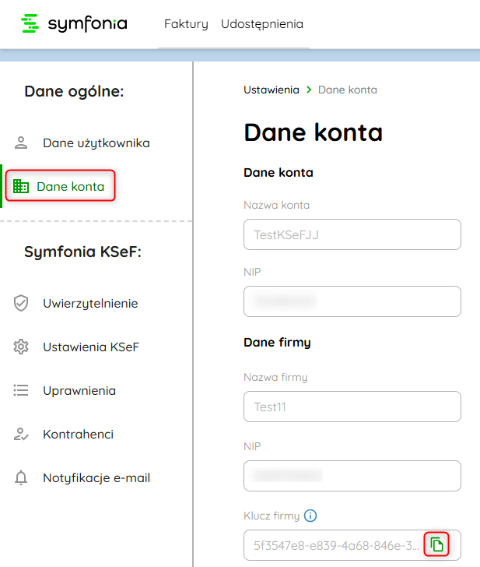
Task: Switch to the Udostępnienia tab
Action: coord(262,24)
